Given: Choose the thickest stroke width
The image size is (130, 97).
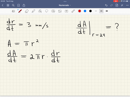Looking at the screenshot, I should tap(107, 11).
